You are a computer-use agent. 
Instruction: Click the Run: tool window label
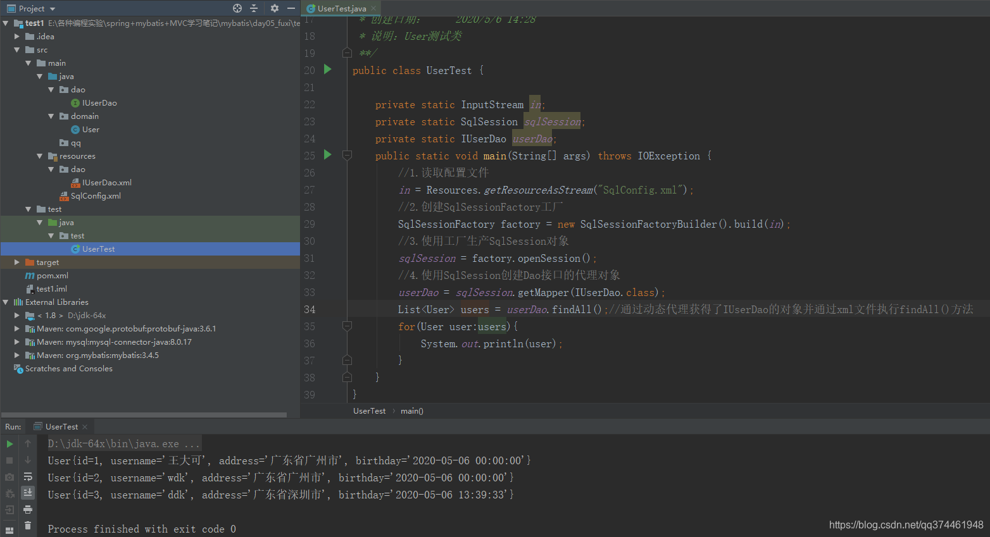(x=13, y=427)
